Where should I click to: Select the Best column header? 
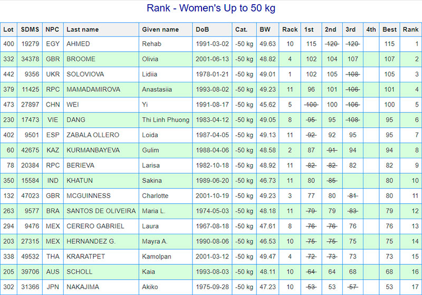tap(389, 30)
